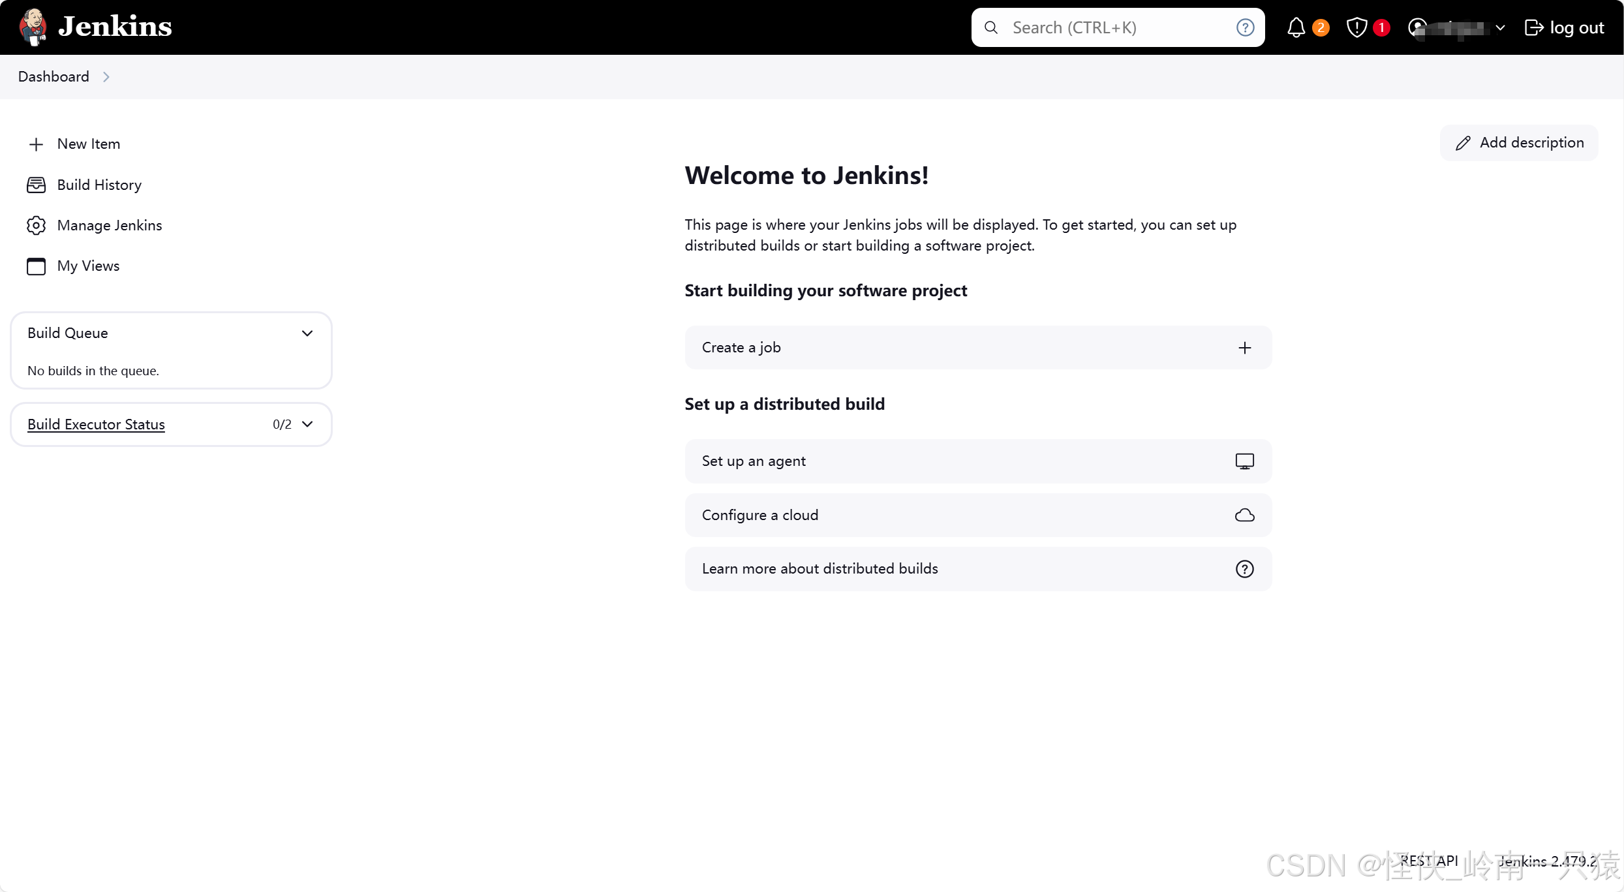Open the Build Executor Status link

click(96, 424)
